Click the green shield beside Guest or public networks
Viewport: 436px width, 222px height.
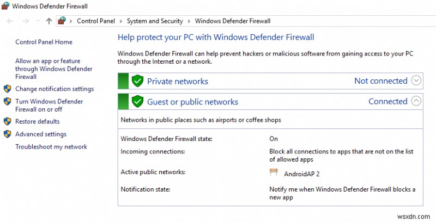pos(137,101)
